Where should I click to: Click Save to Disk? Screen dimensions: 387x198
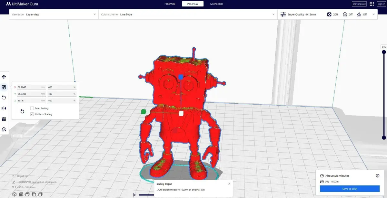[x=350, y=189]
